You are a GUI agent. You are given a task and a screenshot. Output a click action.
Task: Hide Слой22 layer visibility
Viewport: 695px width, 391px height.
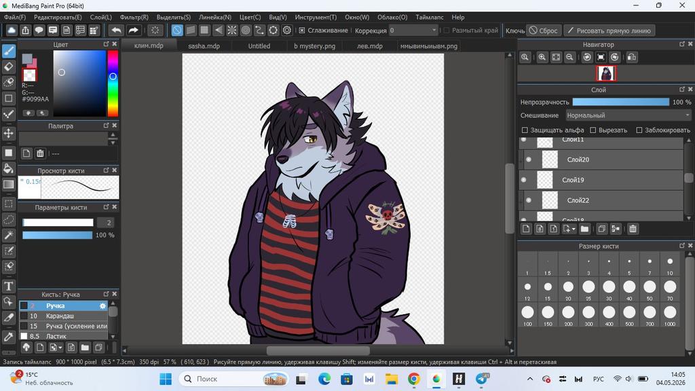point(528,200)
